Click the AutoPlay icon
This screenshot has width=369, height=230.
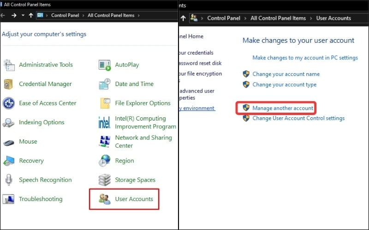[x=105, y=65]
